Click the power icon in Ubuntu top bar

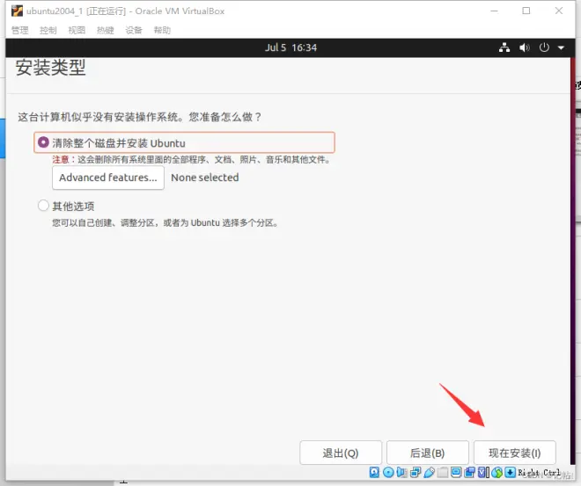544,47
